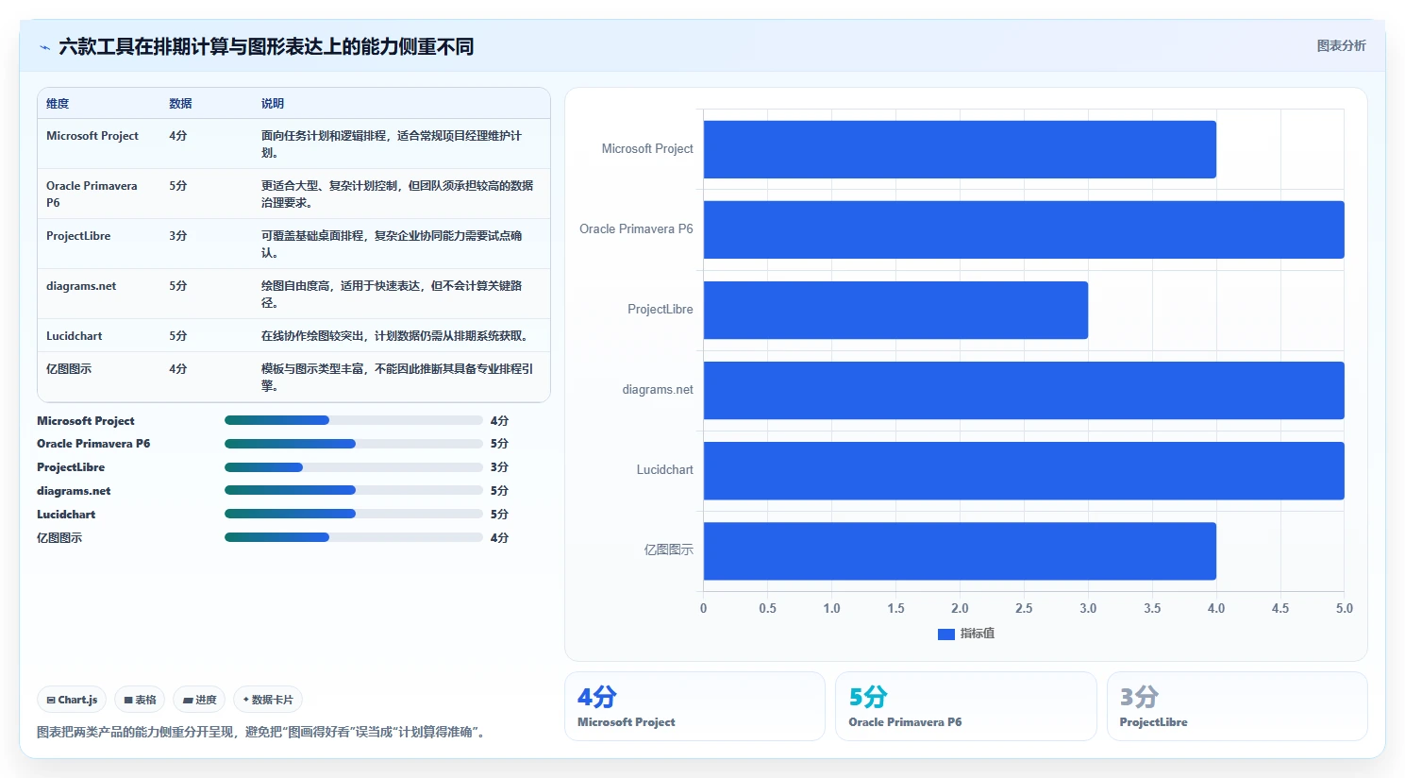Select the Chart.js tag chip
1405x778 pixels.
pyautogui.click(x=72, y=700)
